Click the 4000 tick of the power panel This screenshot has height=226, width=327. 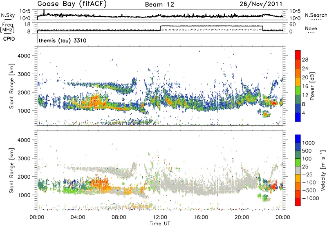(24, 56)
